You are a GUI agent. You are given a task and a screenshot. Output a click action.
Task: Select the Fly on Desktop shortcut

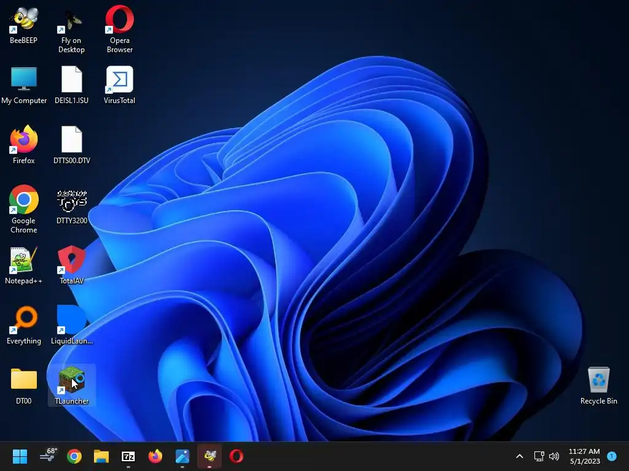(x=71, y=30)
